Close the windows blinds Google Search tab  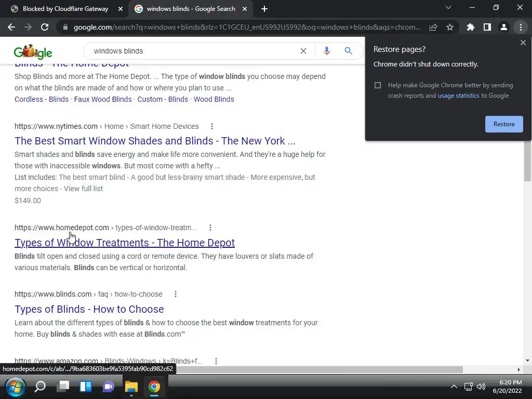point(245,9)
